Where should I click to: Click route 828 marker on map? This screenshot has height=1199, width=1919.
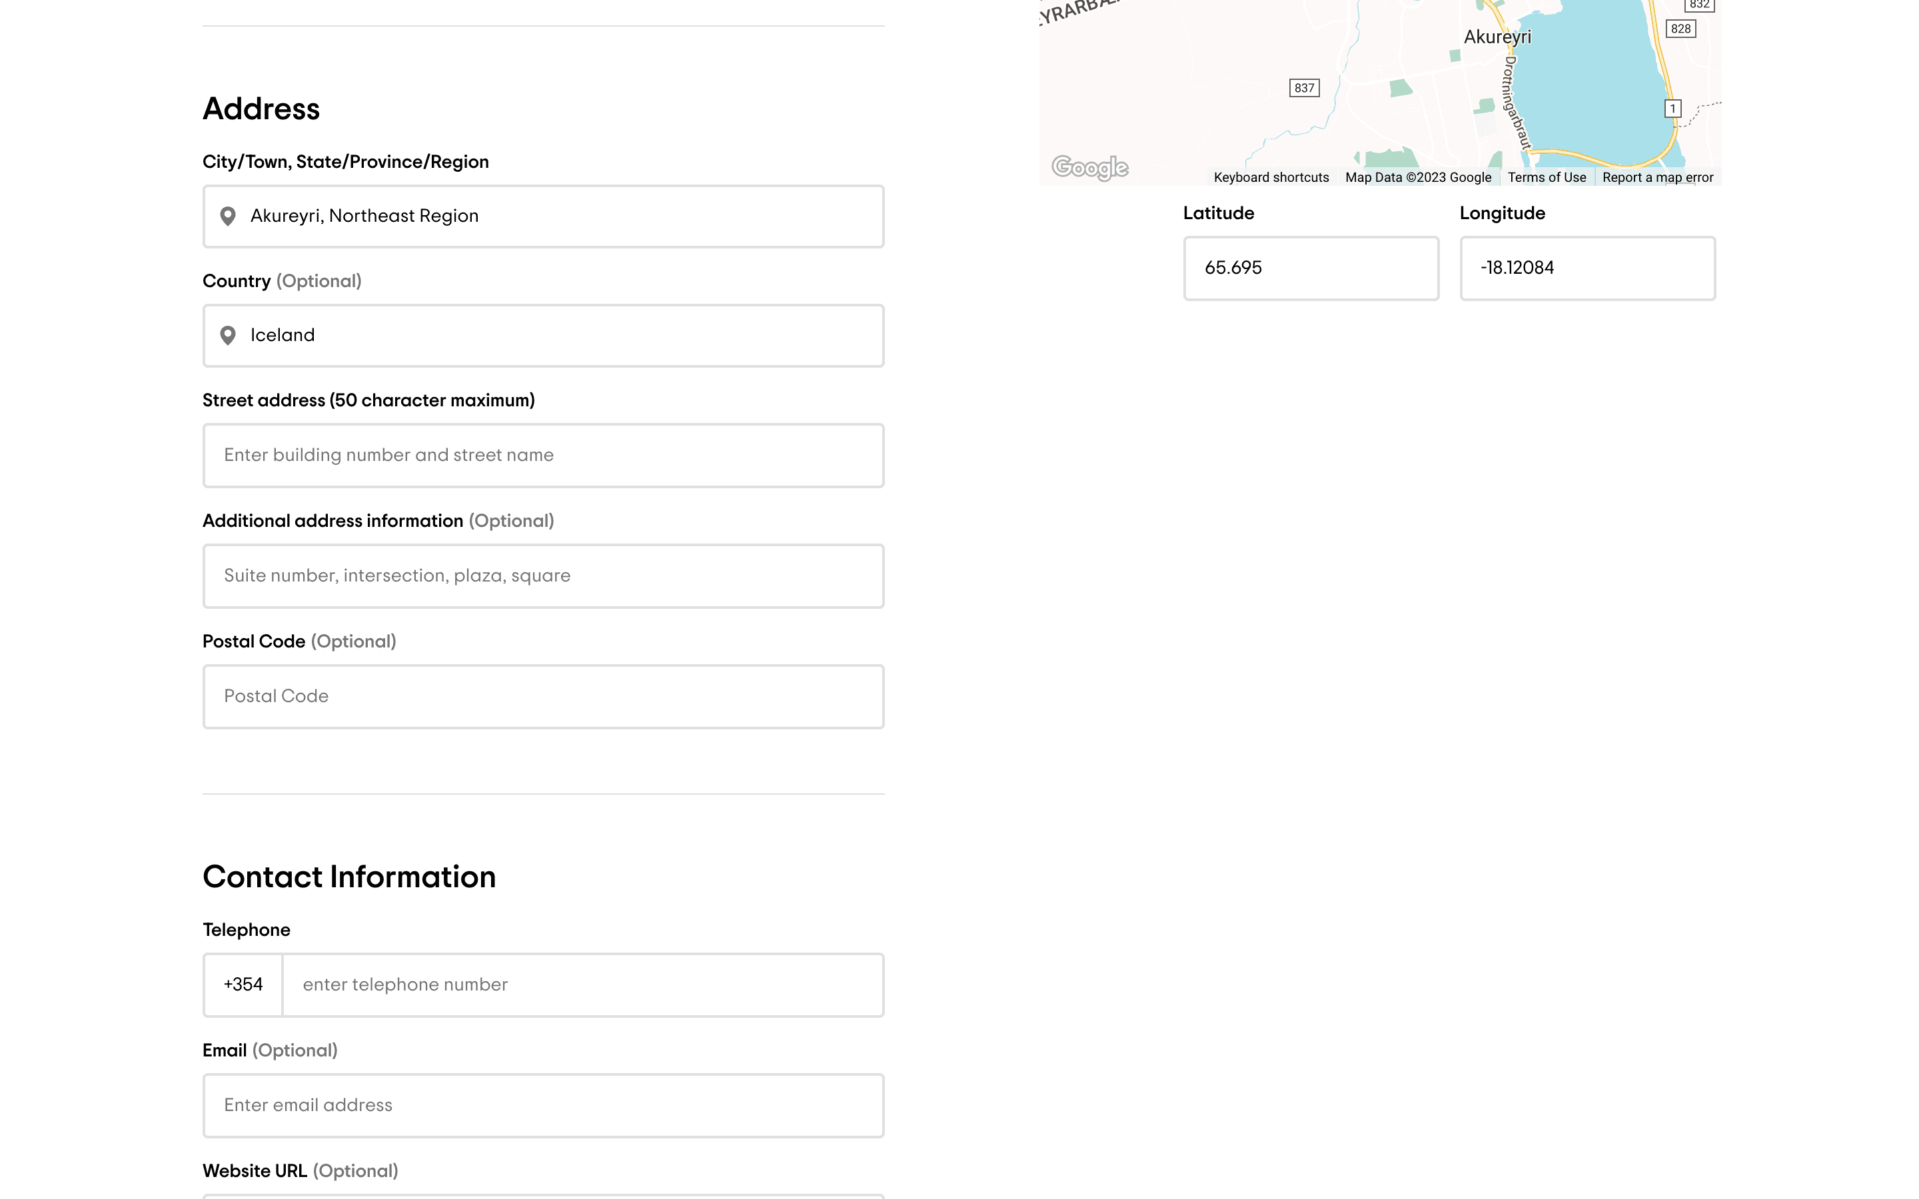[1680, 29]
